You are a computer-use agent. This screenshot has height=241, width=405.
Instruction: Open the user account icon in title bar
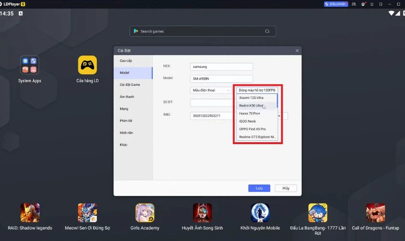coord(363,4)
